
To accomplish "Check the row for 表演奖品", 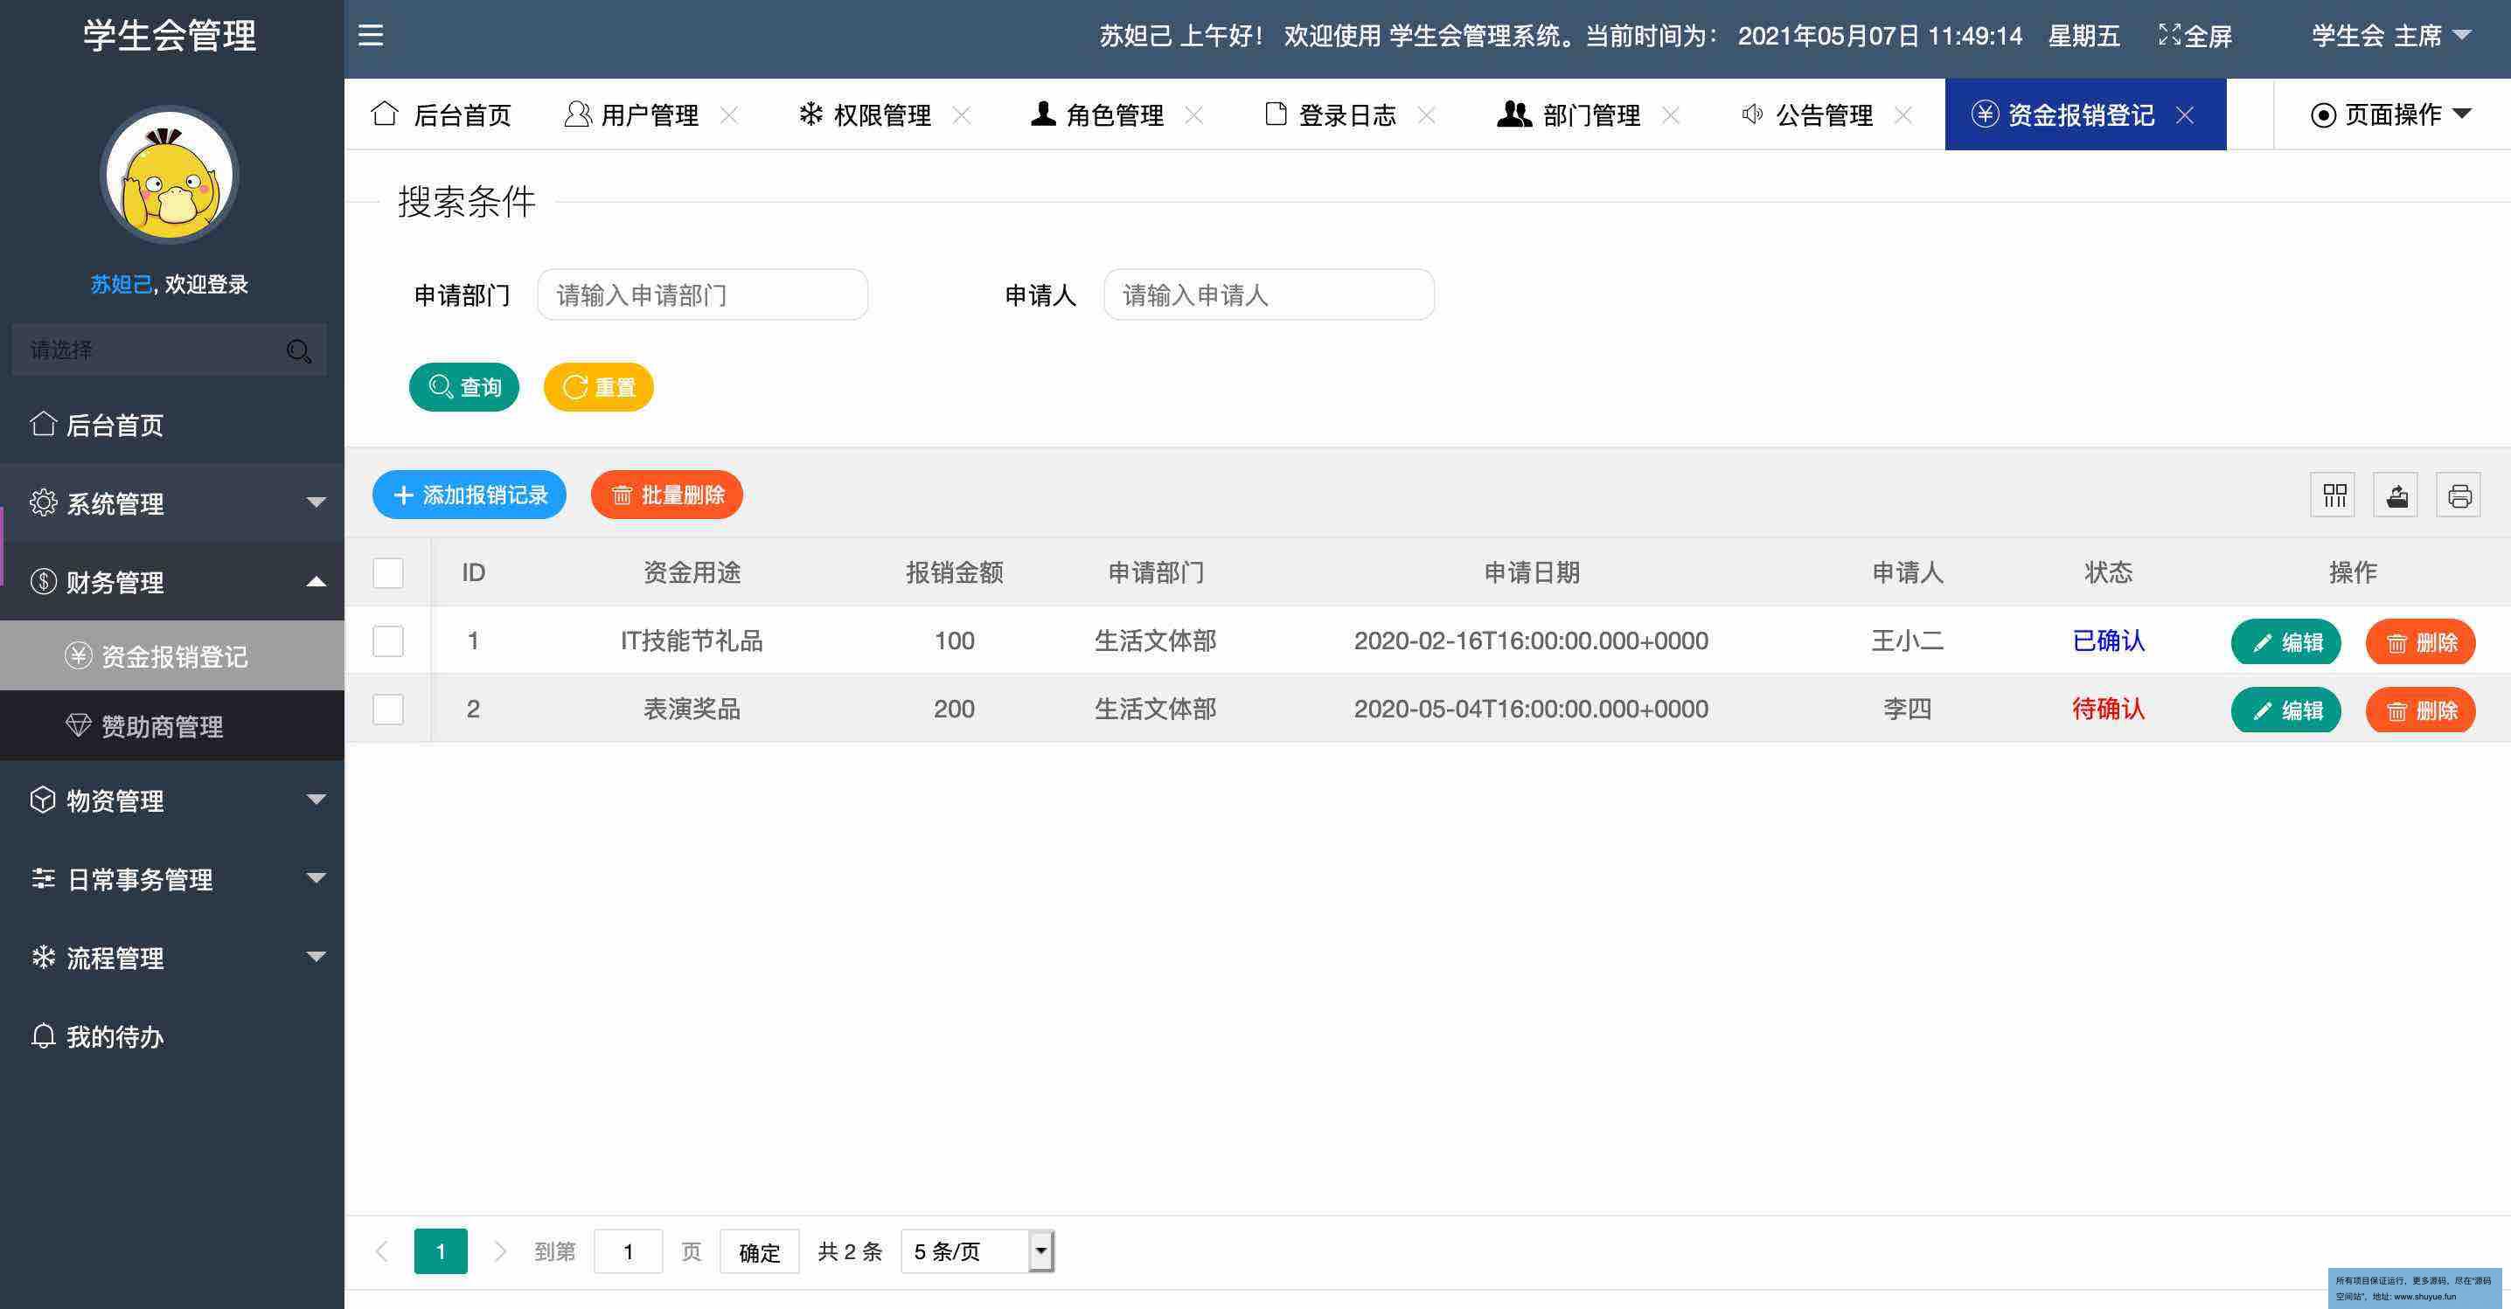I will point(388,709).
